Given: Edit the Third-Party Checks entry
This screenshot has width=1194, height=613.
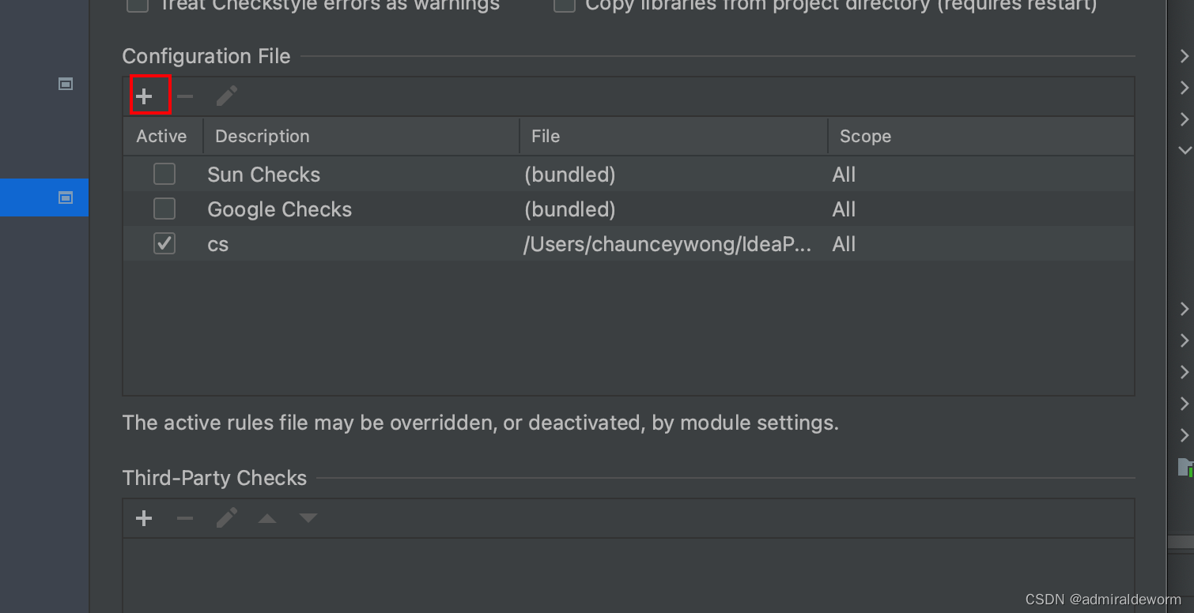Looking at the screenshot, I should coord(227,518).
